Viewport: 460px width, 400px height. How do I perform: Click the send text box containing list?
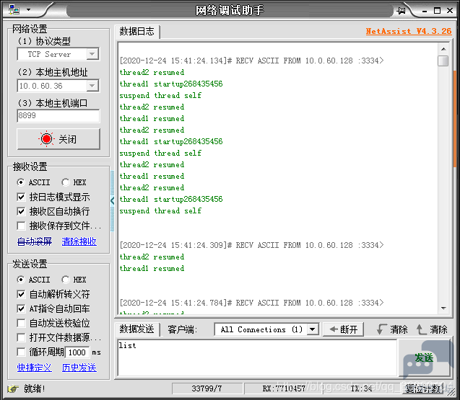click(257, 357)
